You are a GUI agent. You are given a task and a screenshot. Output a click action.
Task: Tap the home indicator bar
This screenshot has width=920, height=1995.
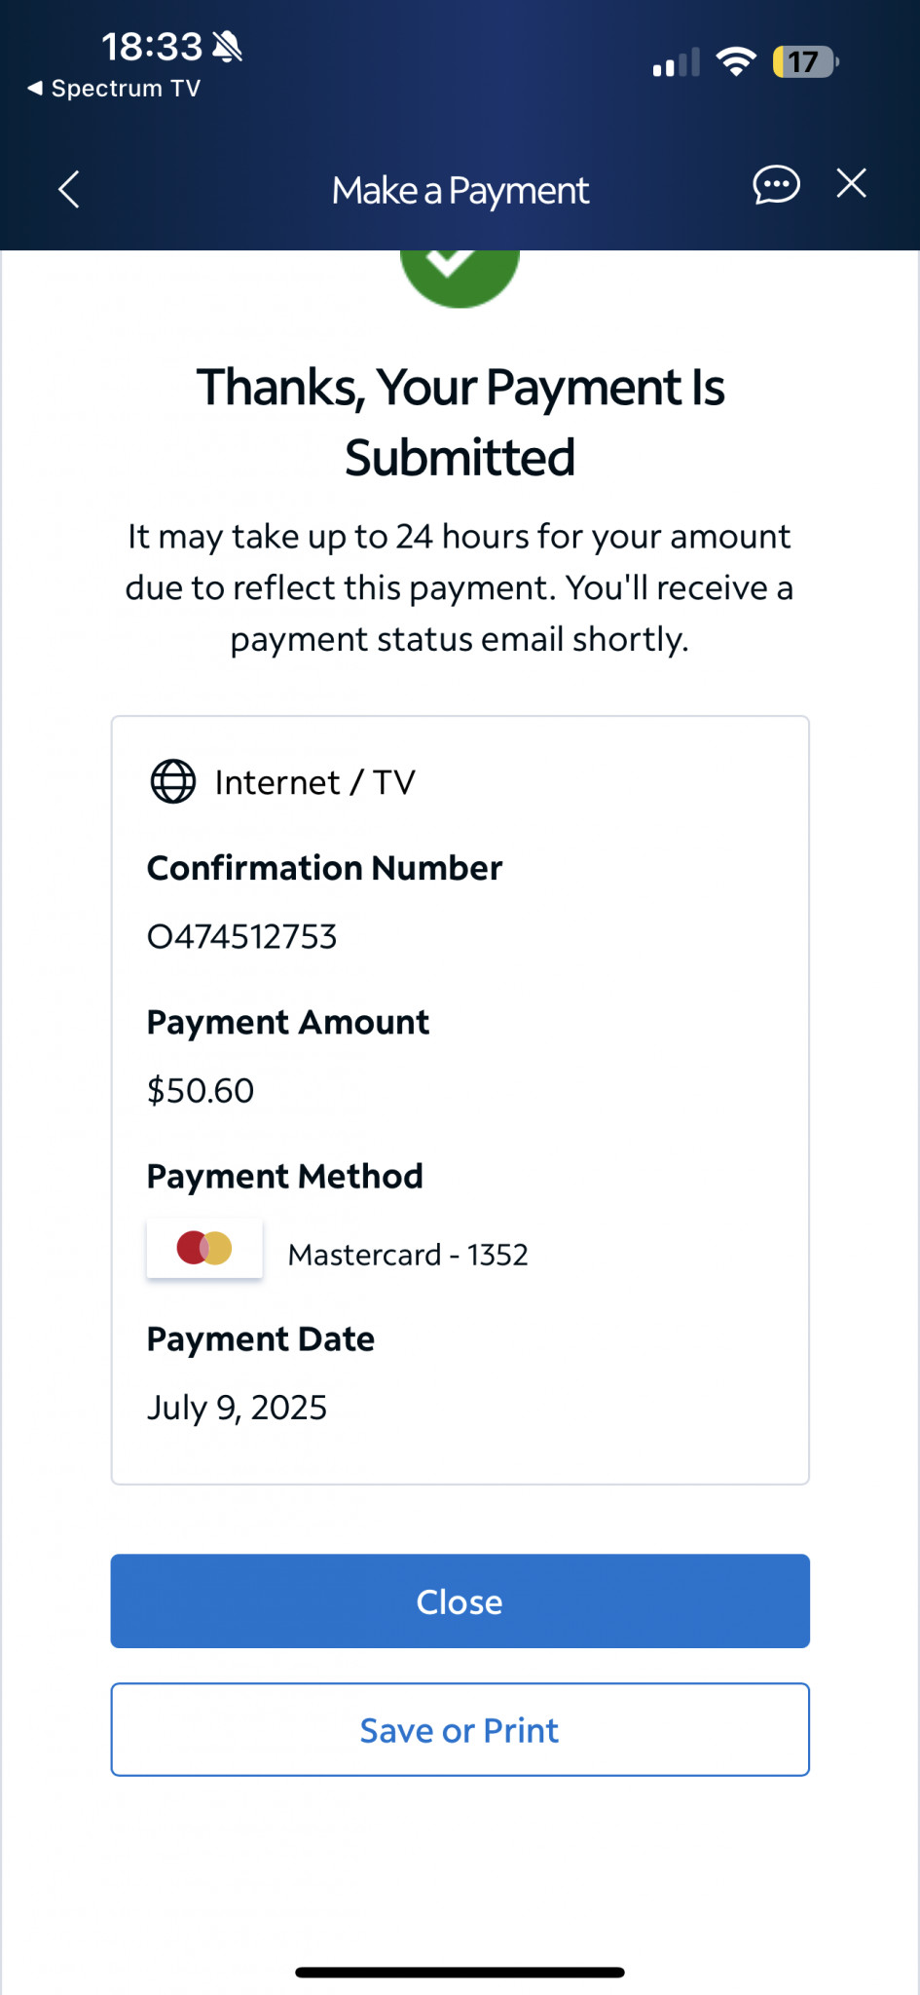click(x=460, y=1973)
